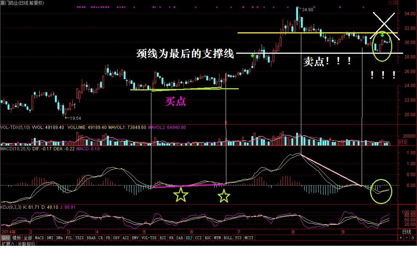This screenshot has width=417, height=273.
Task: Select the 模板 tab
Action: 17,238
